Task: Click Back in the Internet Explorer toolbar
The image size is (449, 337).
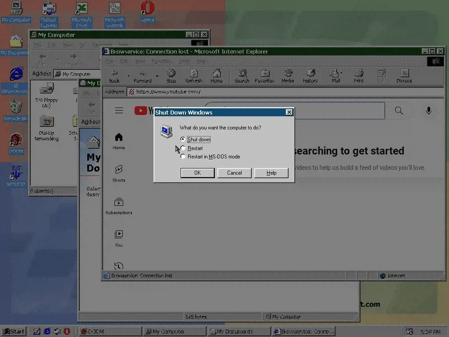Action: click(114, 76)
